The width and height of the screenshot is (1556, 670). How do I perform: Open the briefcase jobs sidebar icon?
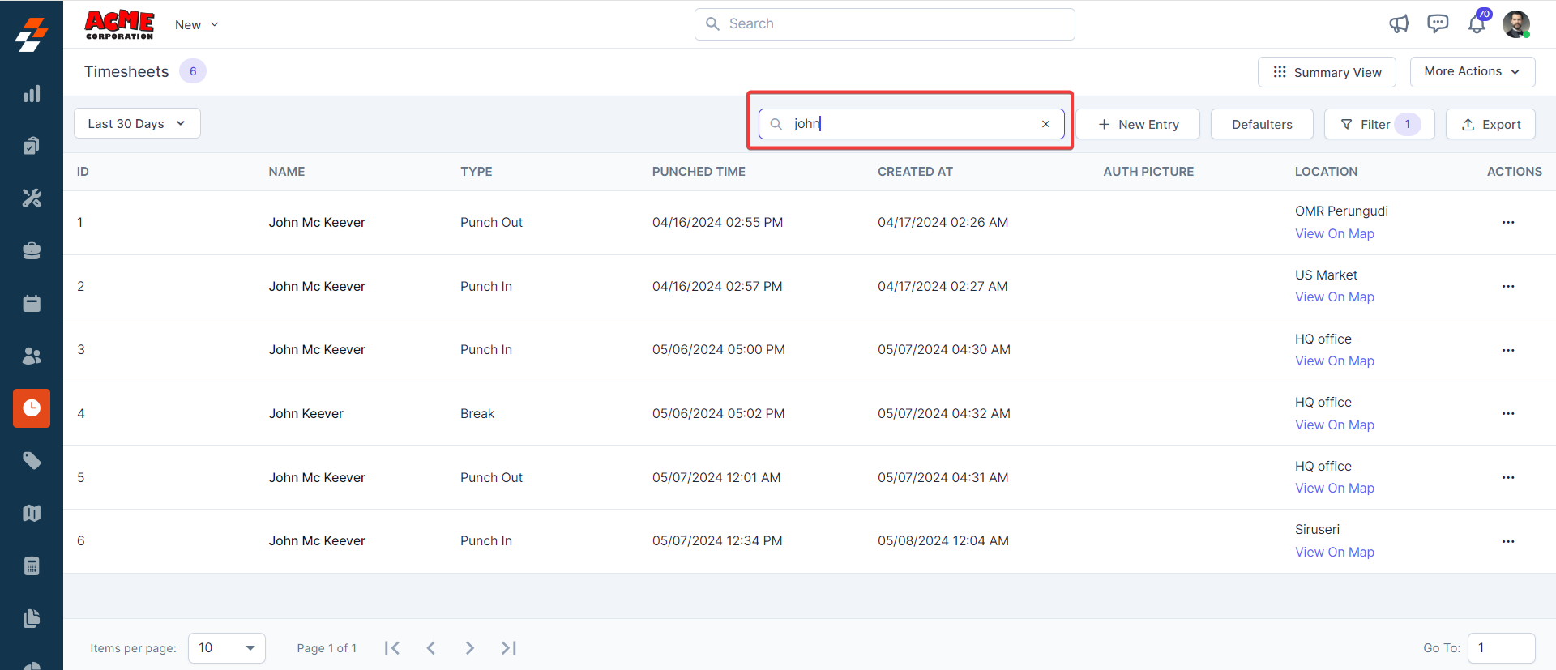tap(32, 251)
